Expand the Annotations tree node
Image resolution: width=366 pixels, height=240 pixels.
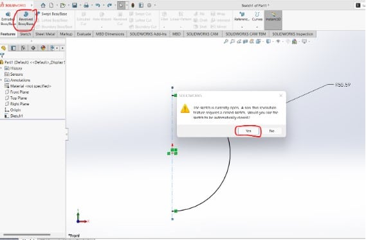pyautogui.click(x=1, y=80)
